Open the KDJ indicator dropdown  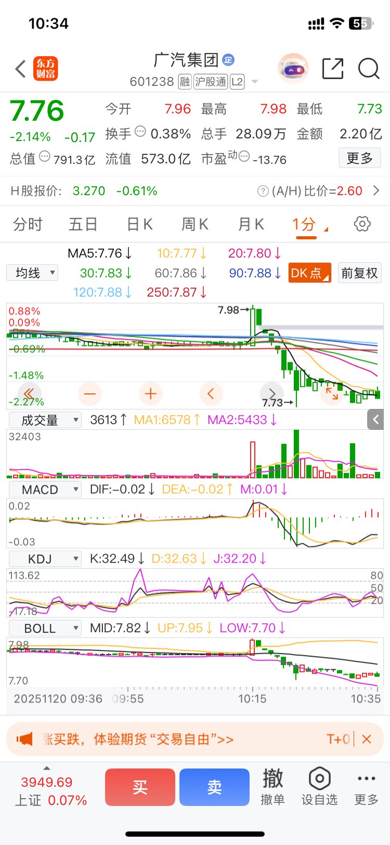pos(45,559)
